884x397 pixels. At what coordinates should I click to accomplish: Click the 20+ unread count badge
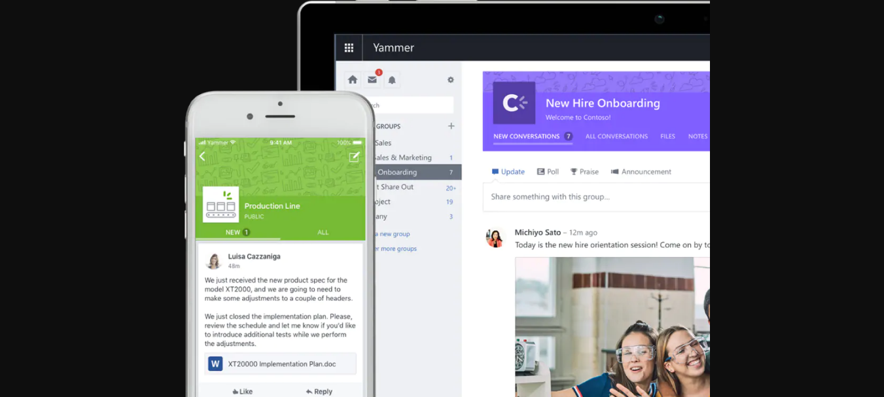[x=451, y=188]
